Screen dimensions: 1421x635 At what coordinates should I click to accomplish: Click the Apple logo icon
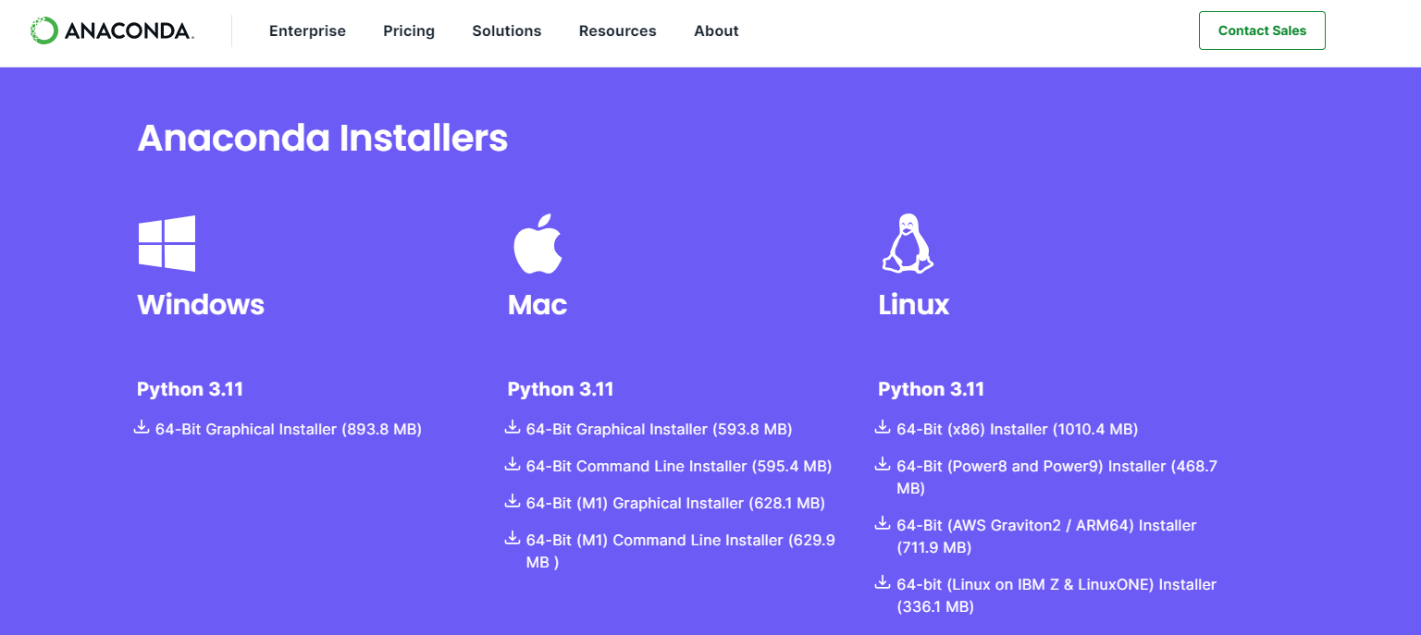538,243
